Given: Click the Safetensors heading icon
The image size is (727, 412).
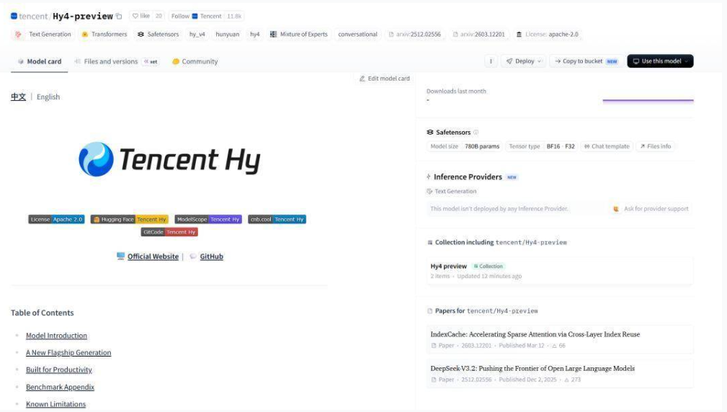Looking at the screenshot, I should pyautogui.click(x=430, y=132).
